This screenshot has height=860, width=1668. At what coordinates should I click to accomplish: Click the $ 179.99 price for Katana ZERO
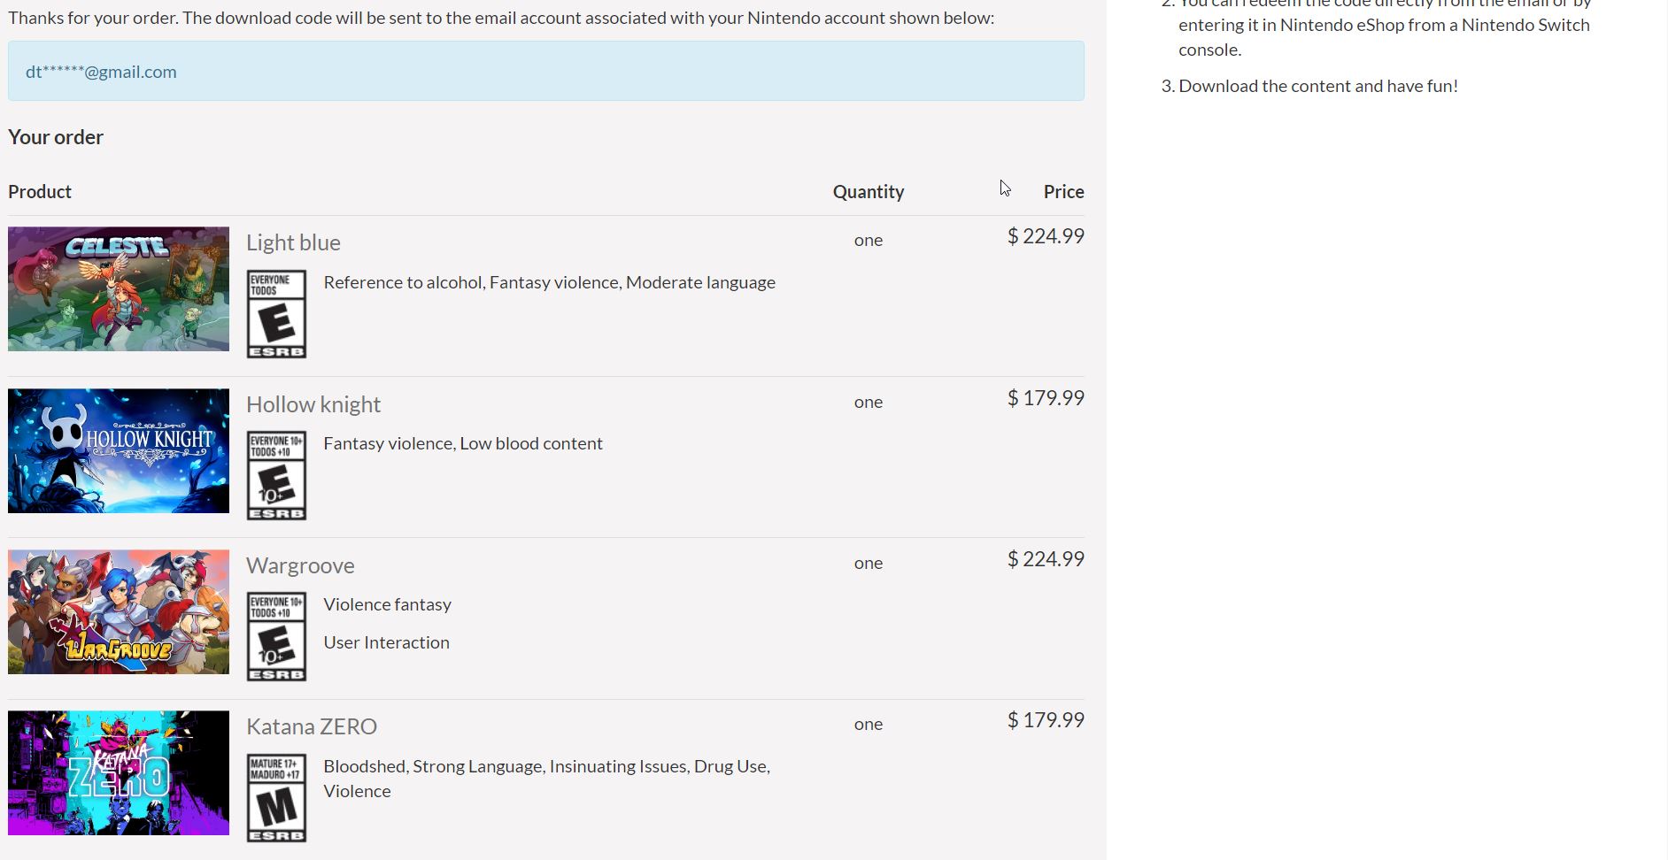tap(1046, 720)
